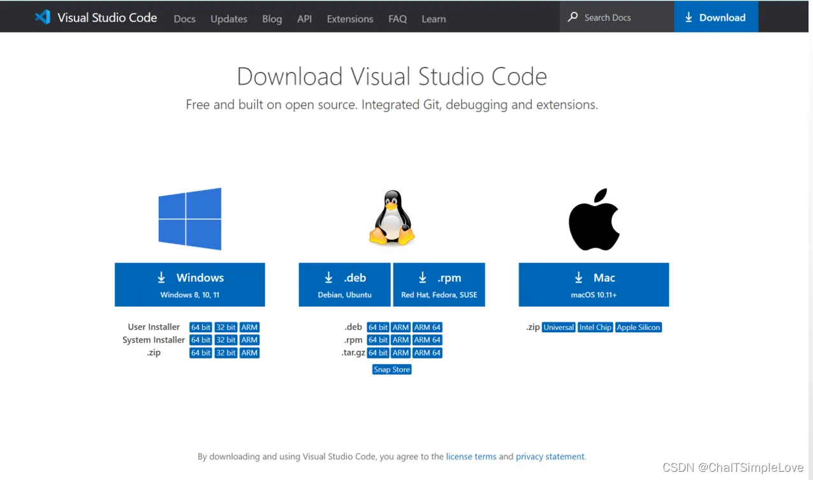813x480 pixels.
Task: Download the .deb Debian, Ubuntu package
Action: tap(344, 285)
